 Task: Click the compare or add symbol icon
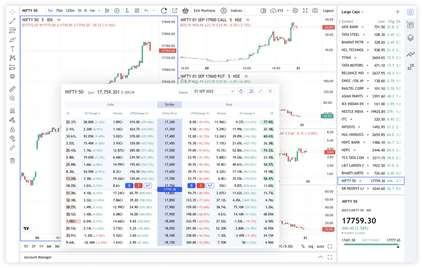117,11
